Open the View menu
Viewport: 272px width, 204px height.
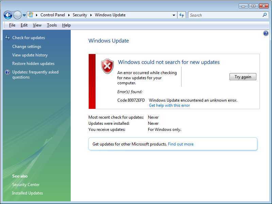[x=37, y=25]
